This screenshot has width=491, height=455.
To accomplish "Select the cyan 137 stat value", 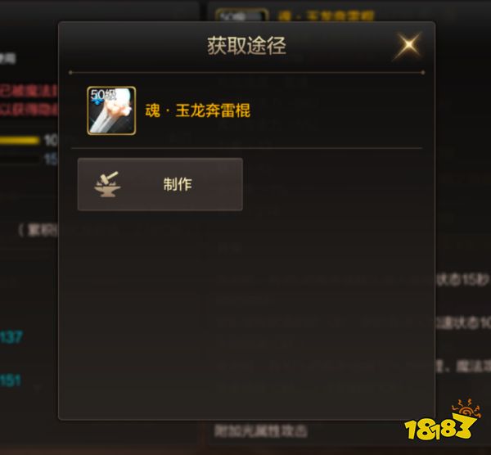I will click(x=11, y=337).
